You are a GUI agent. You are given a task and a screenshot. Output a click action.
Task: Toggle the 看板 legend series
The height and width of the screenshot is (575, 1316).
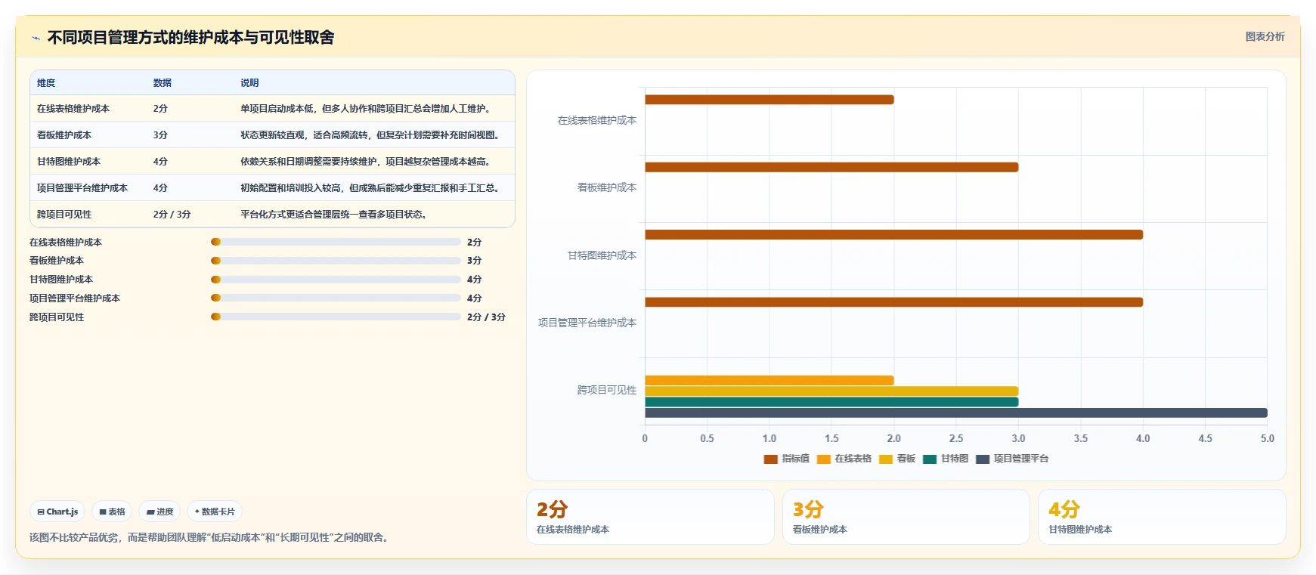coord(897,459)
